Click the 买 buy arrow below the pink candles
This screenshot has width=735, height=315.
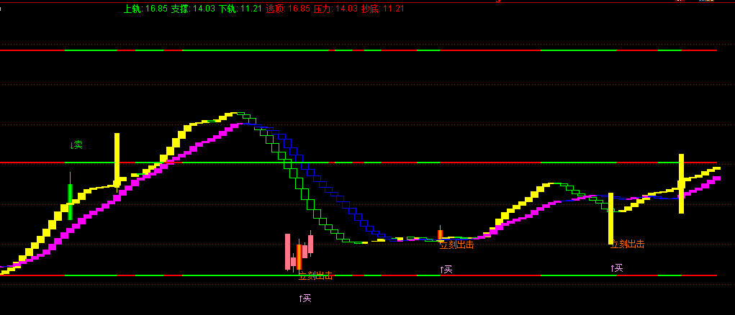tap(305, 298)
